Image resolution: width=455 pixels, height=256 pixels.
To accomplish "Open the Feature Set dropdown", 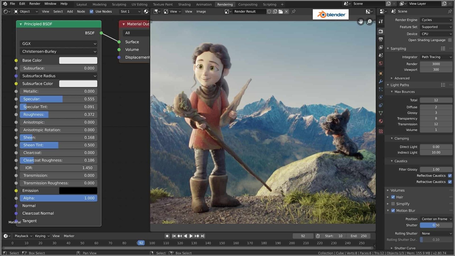I will click(x=436, y=27).
